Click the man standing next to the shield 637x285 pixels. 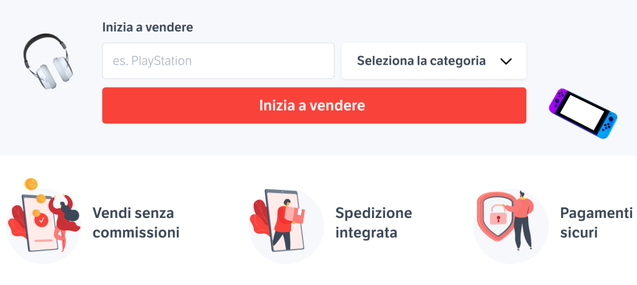[x=521, y=219]
